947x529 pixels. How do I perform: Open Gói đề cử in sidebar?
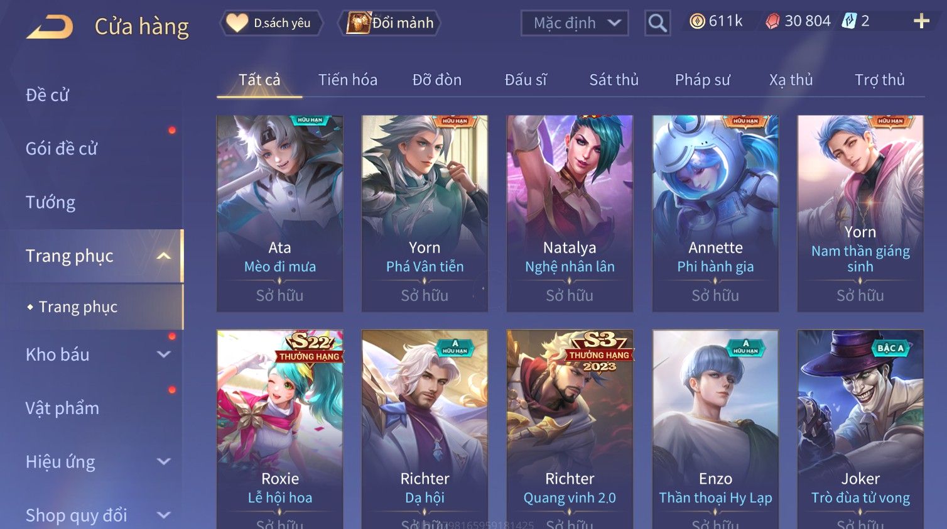tap(62, 149)
